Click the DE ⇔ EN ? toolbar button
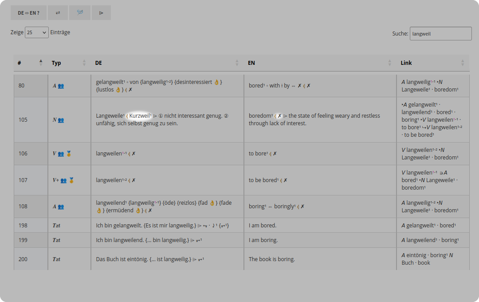The height and width of the screenshot is (302, 479). coord(28,13)
